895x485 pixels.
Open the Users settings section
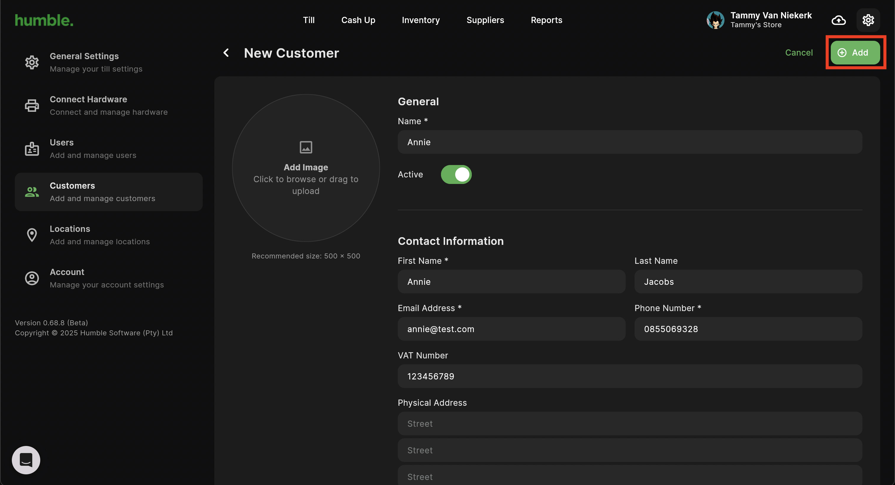[109, 149]
